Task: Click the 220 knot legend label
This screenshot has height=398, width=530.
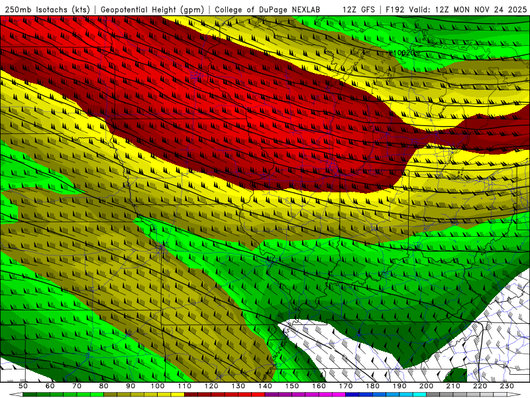Action: [x=480, y=386]
